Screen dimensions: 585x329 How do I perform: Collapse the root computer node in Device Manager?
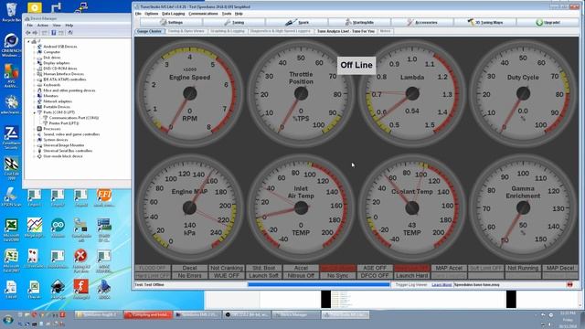28,41
